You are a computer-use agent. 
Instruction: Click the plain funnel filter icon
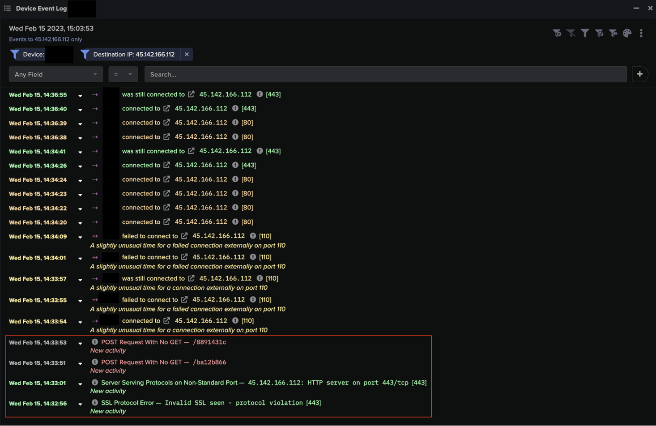(x=585, y=33)
